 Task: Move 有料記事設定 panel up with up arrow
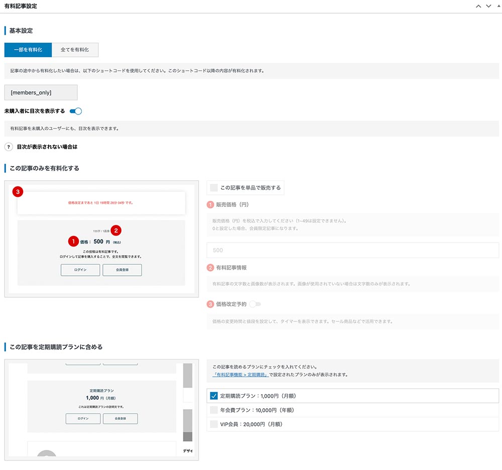pos(478,6)
